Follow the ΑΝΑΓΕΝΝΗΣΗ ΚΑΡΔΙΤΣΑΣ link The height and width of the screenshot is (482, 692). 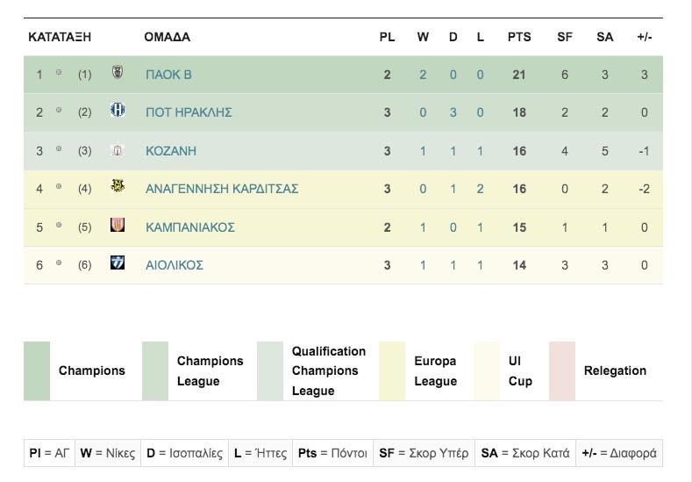(222, 189)
